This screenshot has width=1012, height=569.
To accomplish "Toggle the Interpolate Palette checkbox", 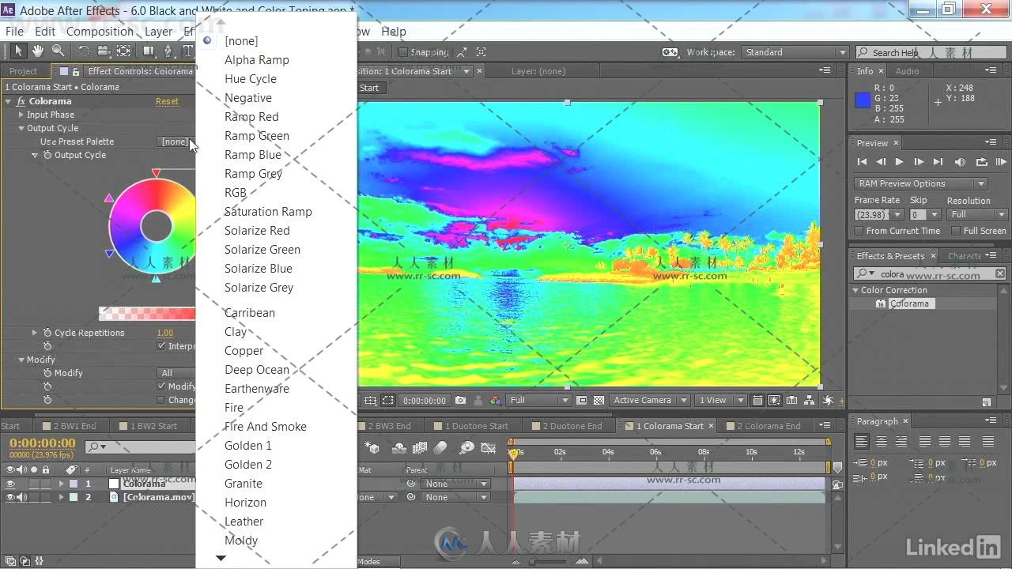I will point(161,346).
